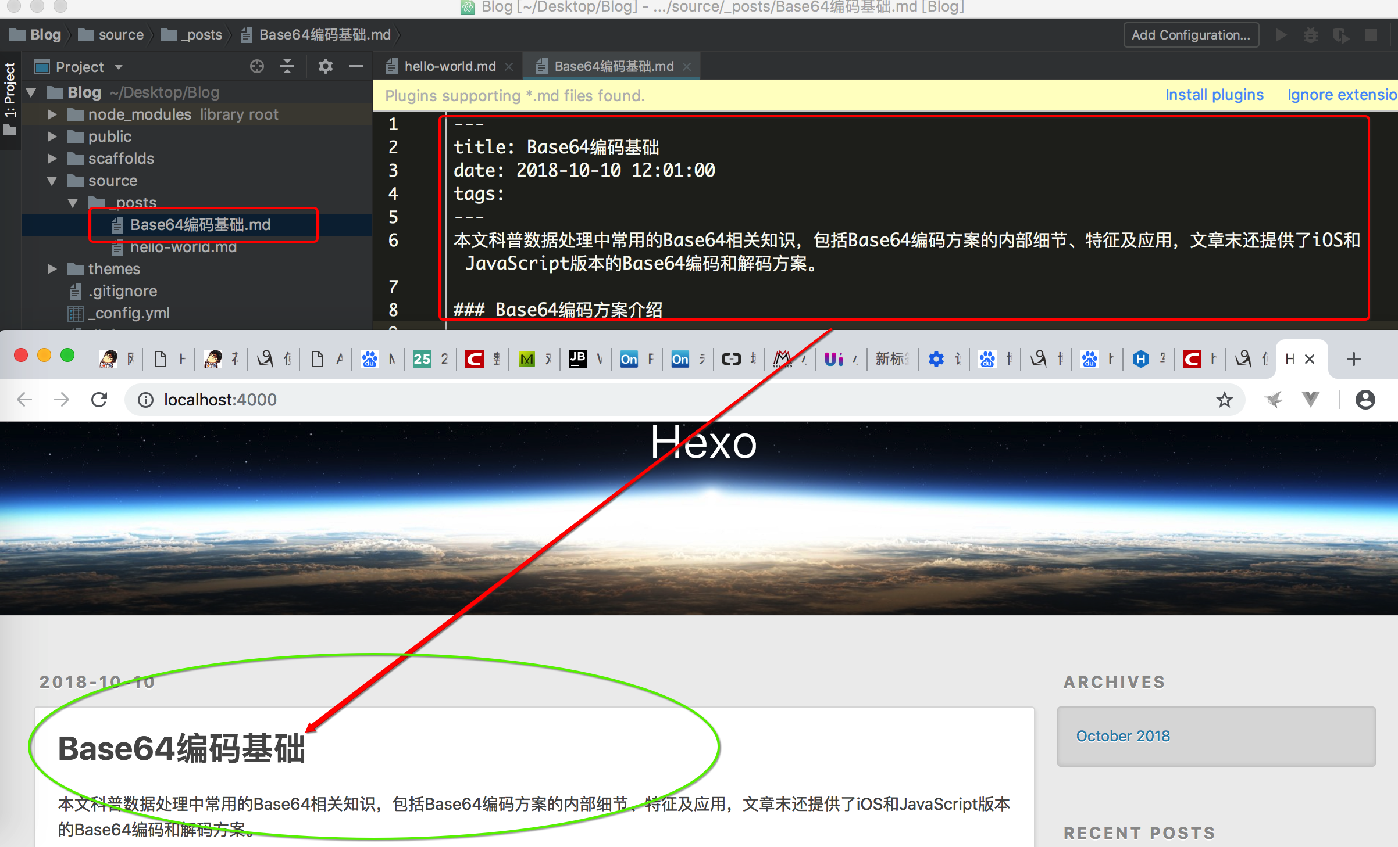The image size is (1398, 847).
Task: Click the Hexo site title
Action: (x=702, y=442)
